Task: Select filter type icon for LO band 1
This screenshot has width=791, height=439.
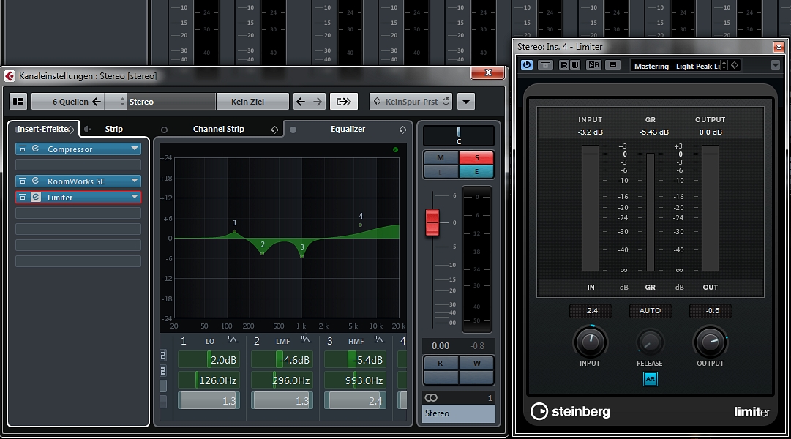Action: pyautogui.click(x=233, y=340)
